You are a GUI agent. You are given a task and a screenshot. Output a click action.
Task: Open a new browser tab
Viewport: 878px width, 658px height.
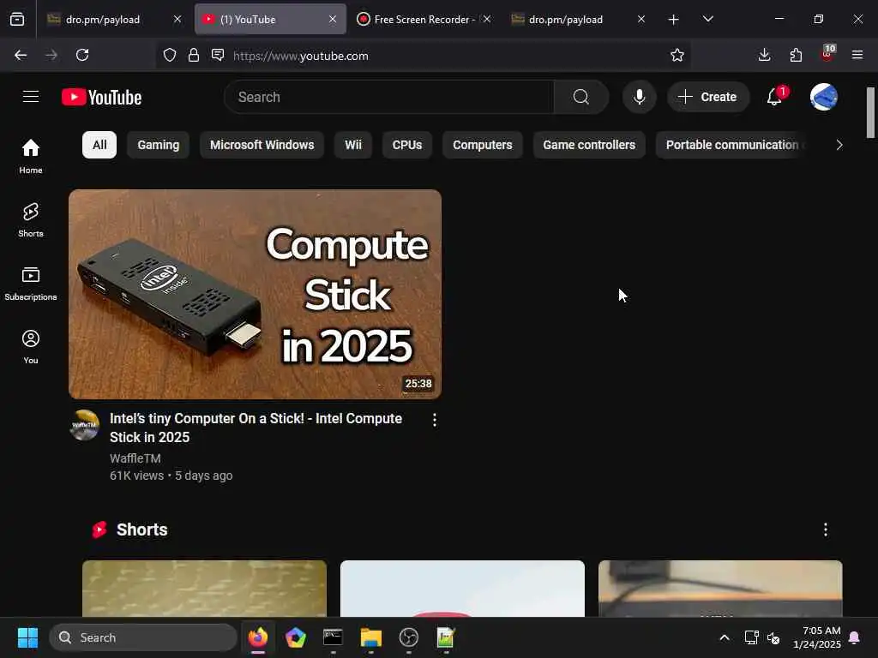tap(674, 20)
